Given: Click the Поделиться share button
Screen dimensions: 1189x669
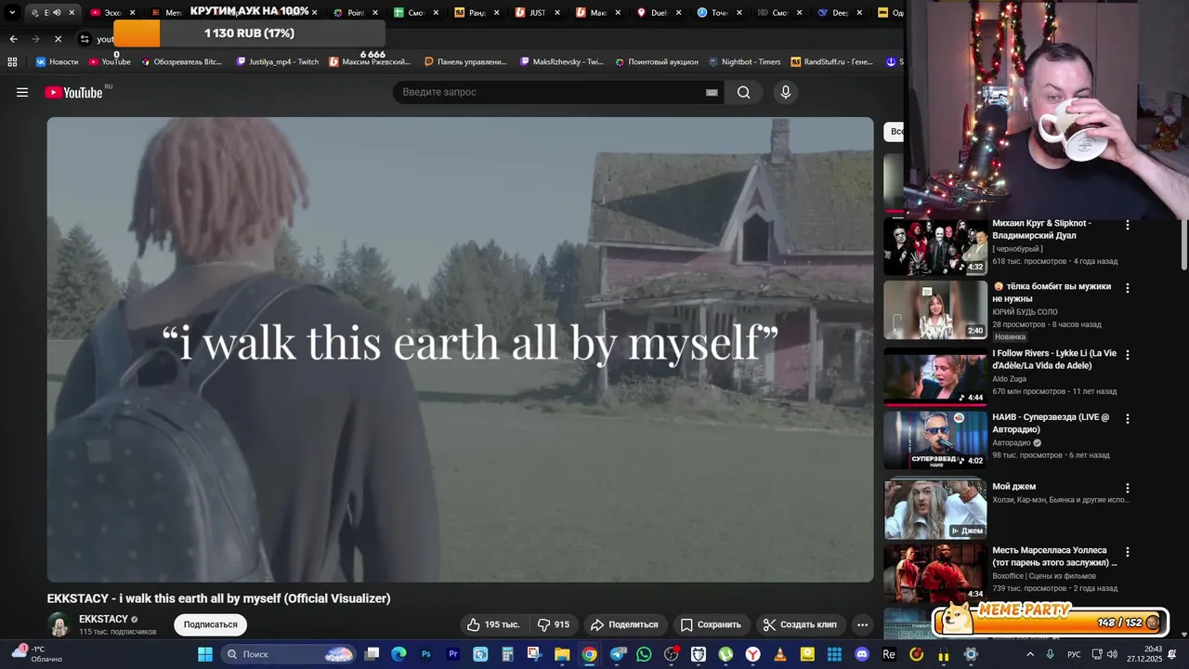Looking at the screenshot, I should (x=624, y=624).
